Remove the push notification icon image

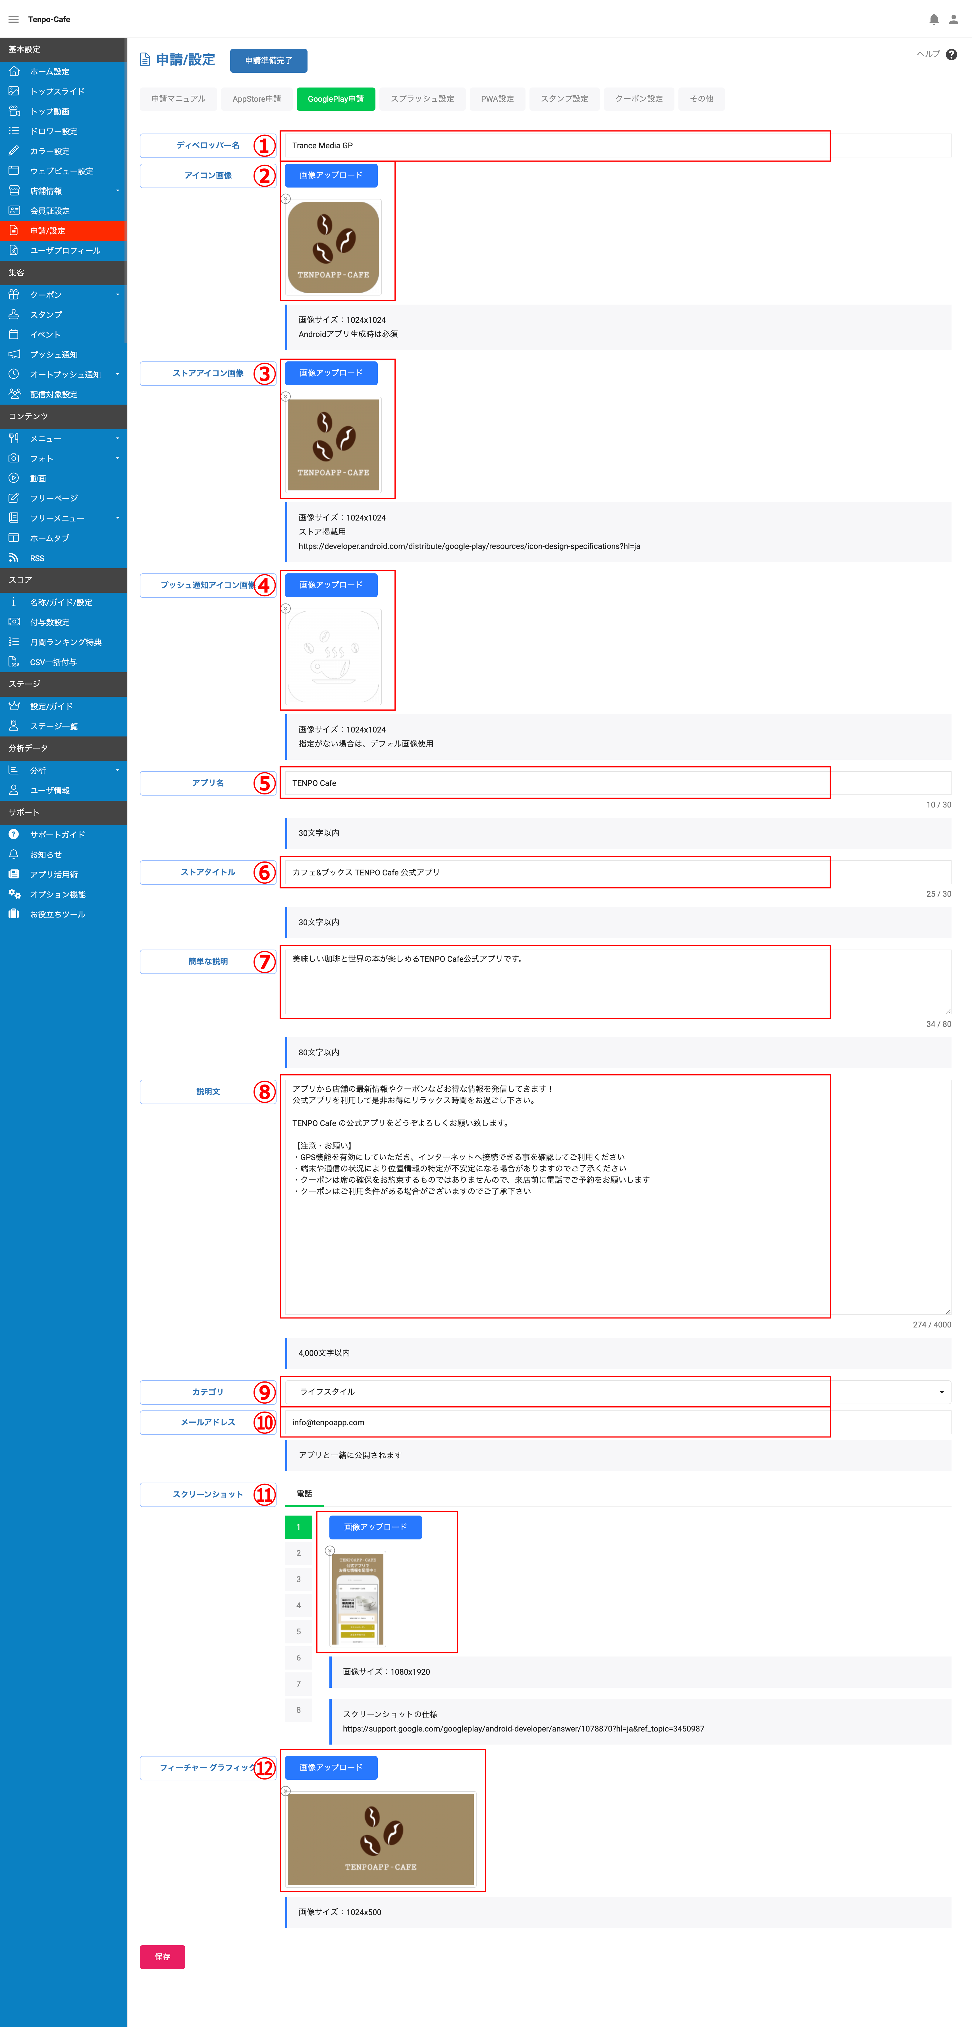[x=286, y=608]
